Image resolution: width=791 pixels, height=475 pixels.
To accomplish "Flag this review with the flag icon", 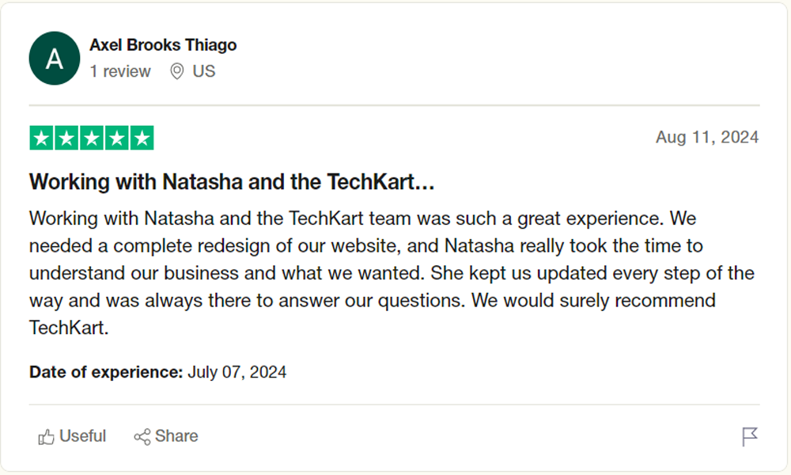I will coord(750,437).
